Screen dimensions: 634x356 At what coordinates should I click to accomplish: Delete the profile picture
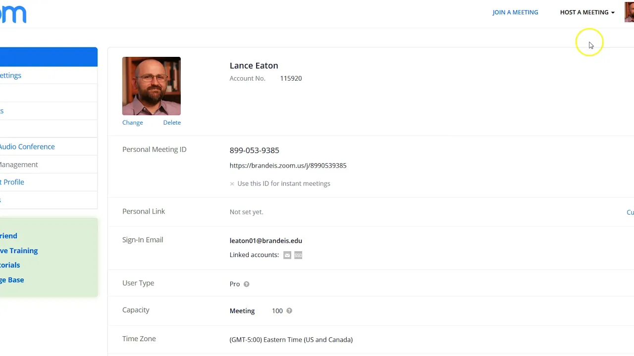[x=172, y=123]
